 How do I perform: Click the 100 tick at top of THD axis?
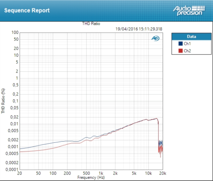point(15,32)
